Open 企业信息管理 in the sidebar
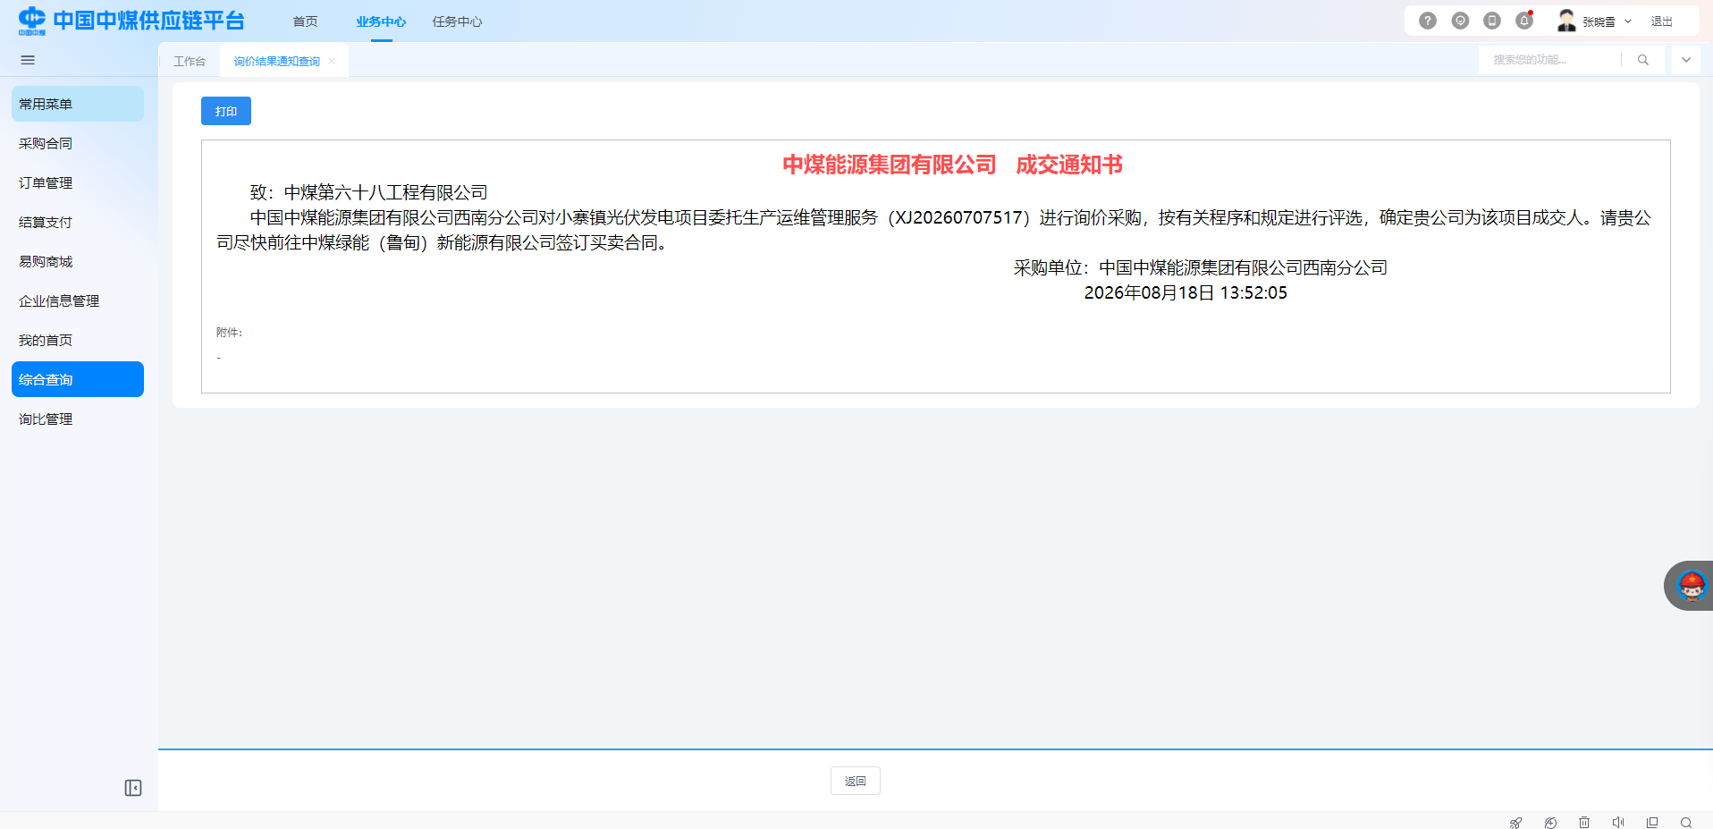The width and height of the screenshot is (1713, 829). pyautogui.click(x=78, y=300)
